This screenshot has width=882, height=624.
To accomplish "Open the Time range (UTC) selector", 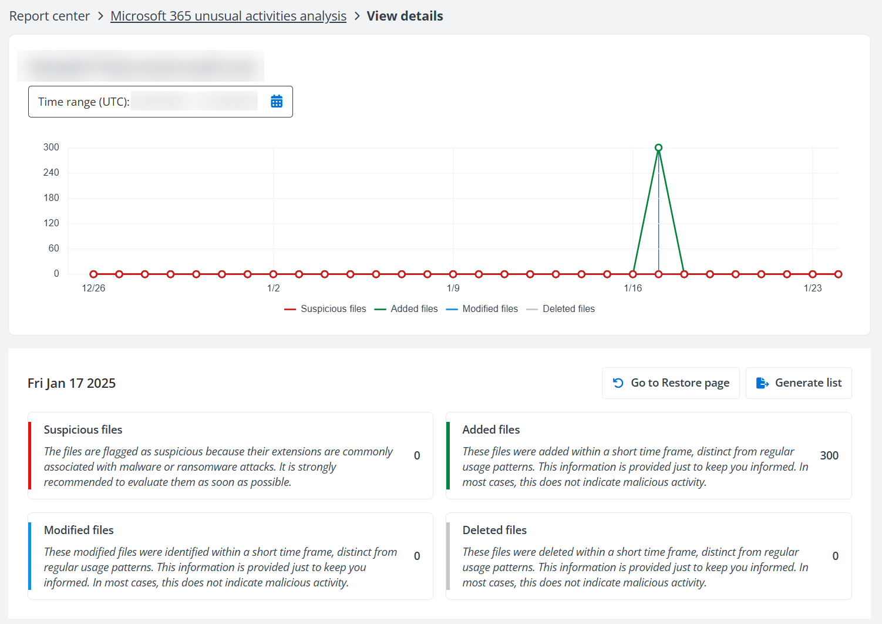I will click(x=160, y=102).
